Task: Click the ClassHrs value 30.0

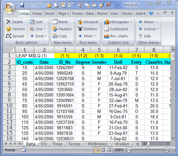Action: tap(154, 111)
